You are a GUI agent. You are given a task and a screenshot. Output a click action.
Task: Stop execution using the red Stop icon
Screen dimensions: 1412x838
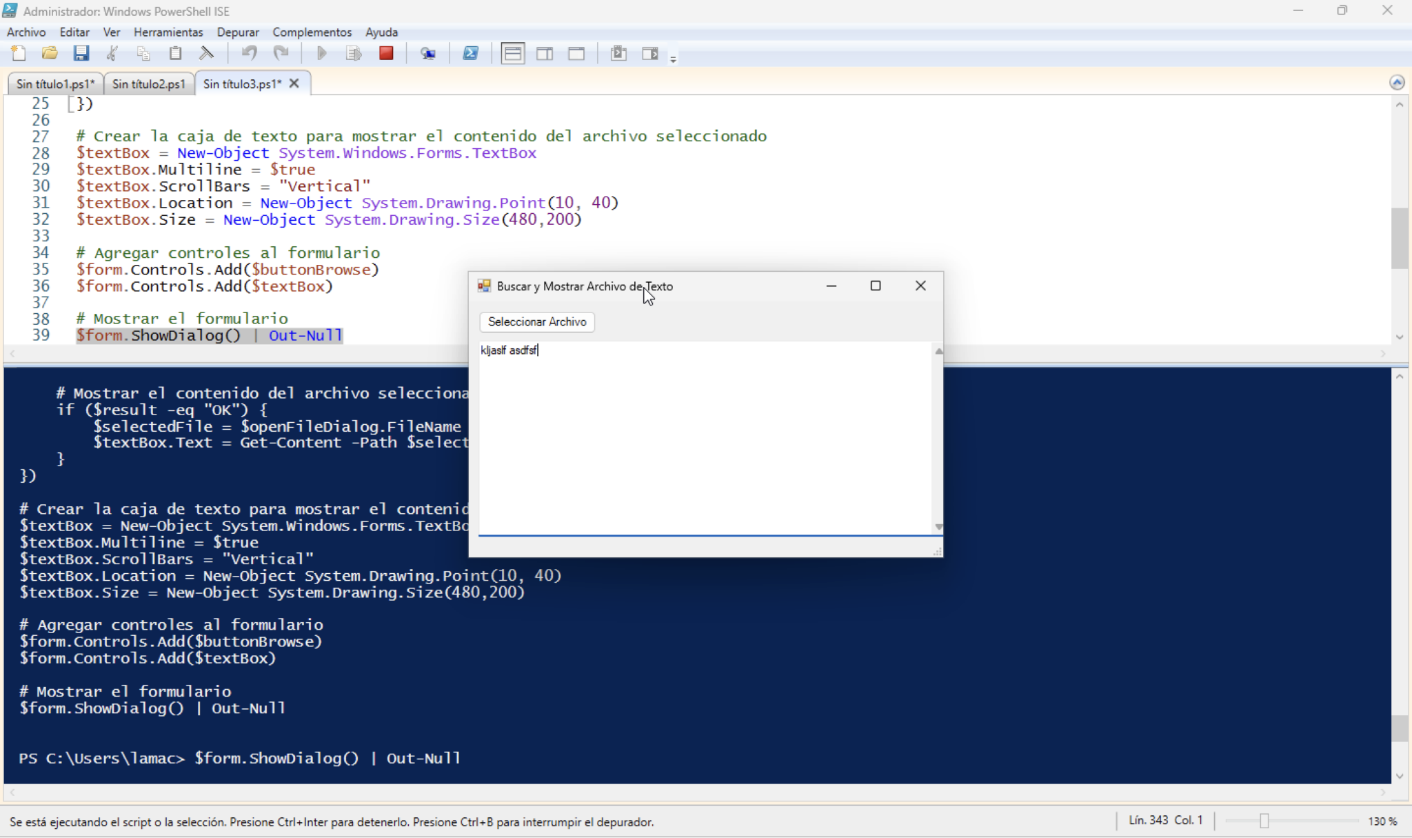pos(386,53)
